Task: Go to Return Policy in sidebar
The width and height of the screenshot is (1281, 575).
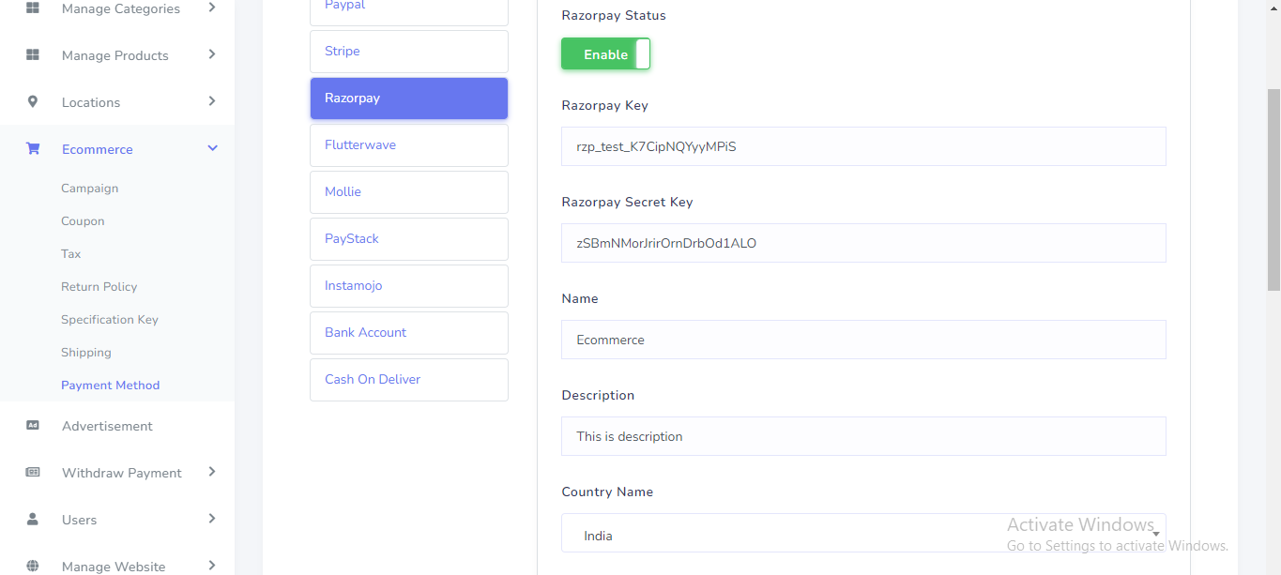Action: coord(99,287)
